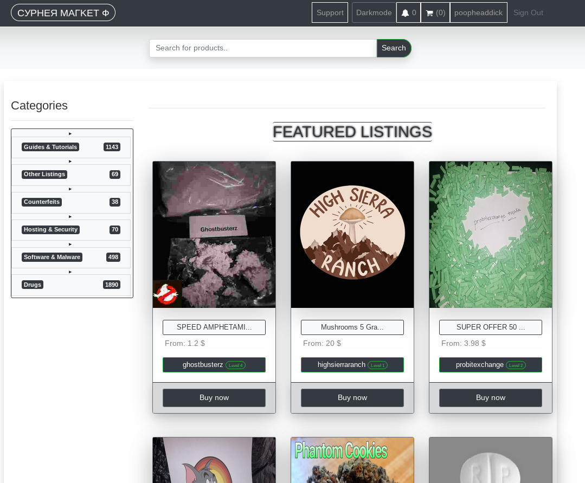Click the 69 count badge
585x483 pixels.
click(x=115, y=174)
